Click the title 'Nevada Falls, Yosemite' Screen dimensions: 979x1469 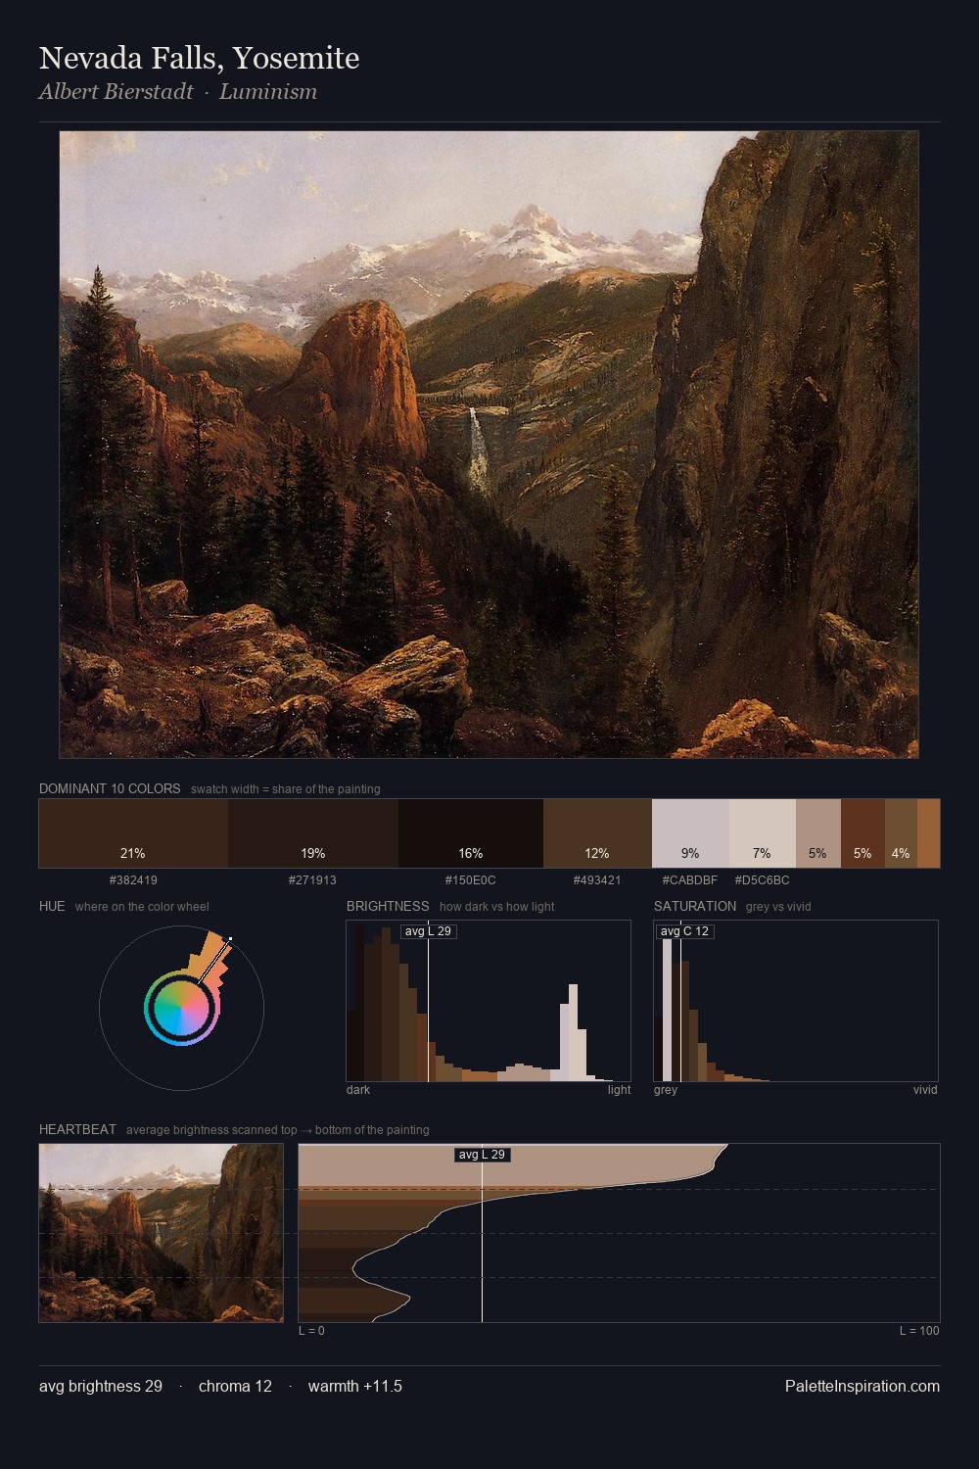point(200,58)
